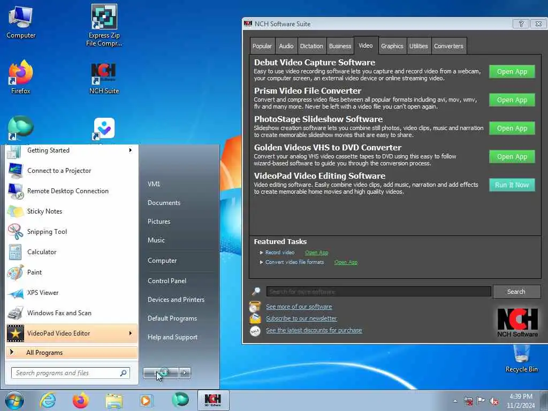
Task: Click Open App link for Record video
Action: [x=316, y=253]
